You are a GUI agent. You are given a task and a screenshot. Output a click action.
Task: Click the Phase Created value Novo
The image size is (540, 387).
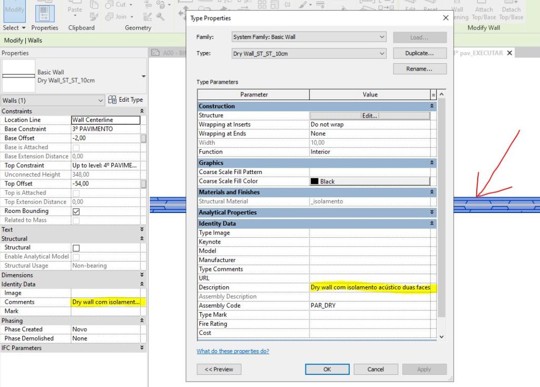(x=105, y=329)
